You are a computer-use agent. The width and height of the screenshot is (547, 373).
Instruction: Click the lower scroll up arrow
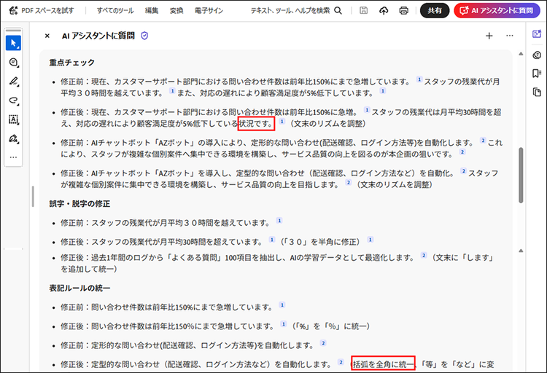pyautogui.click(x=521, y=251)
